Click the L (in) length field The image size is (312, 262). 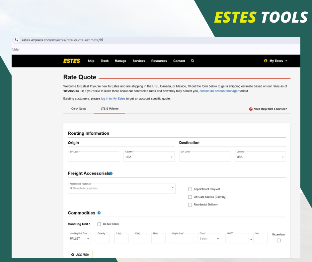tap(121, 238)
